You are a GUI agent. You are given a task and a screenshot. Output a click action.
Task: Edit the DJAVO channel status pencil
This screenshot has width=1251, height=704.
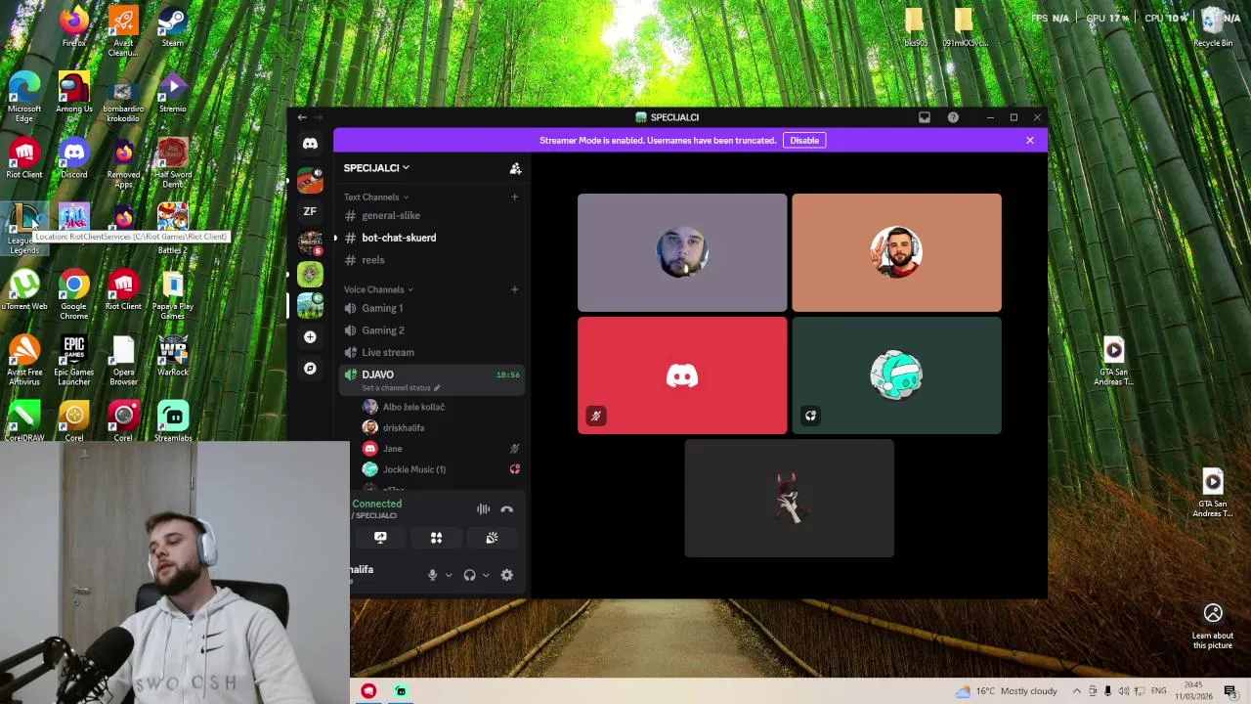[437, 388]
